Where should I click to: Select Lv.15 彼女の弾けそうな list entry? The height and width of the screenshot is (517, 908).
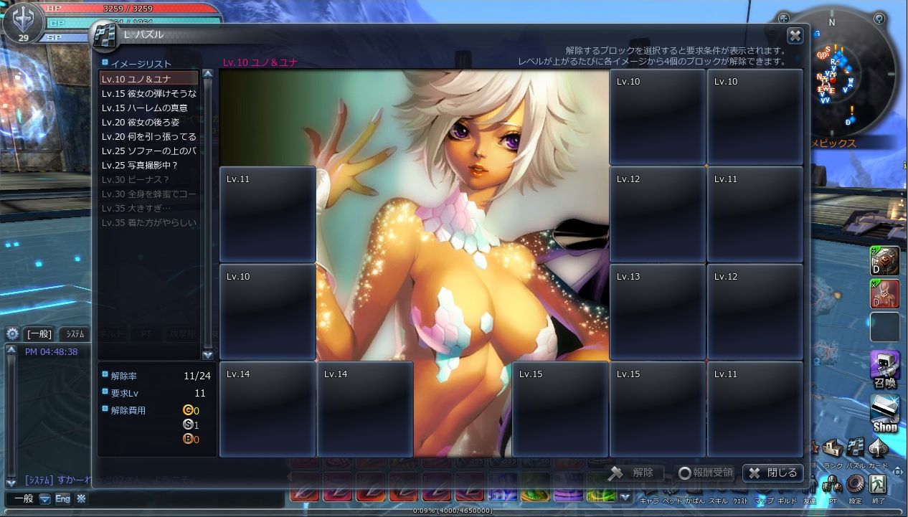pos(149,93)
